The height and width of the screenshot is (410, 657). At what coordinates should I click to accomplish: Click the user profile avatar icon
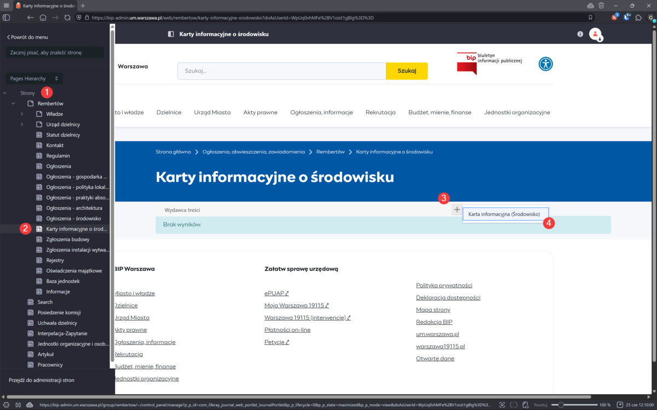tap(595, 34)
